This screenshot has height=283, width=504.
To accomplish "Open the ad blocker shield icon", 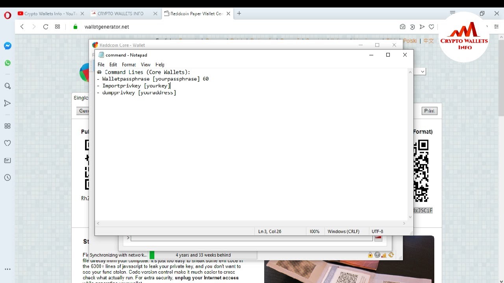I will tap(412, 27).
